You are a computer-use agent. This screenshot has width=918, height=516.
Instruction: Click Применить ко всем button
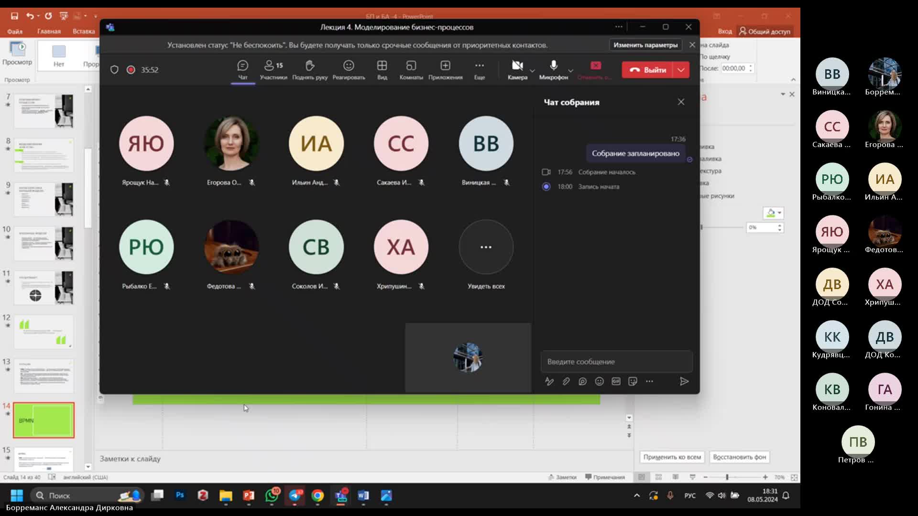(x=672, y=457)
